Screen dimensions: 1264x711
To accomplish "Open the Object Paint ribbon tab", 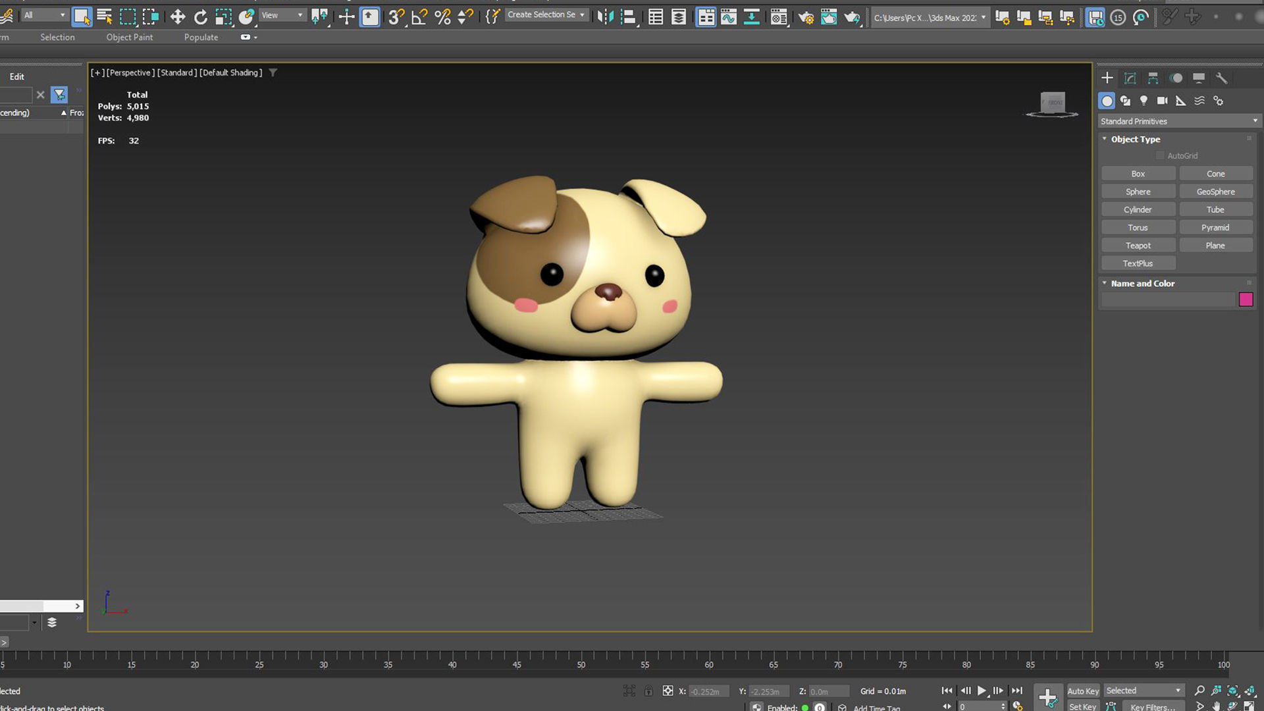I will click(x=130, y=38).
